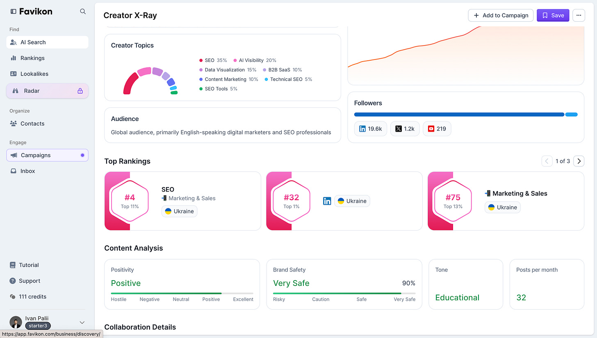Open AI Search in sidebar
Image resolution: width=597 pixels, height=338 pixels.
(47, 42)
